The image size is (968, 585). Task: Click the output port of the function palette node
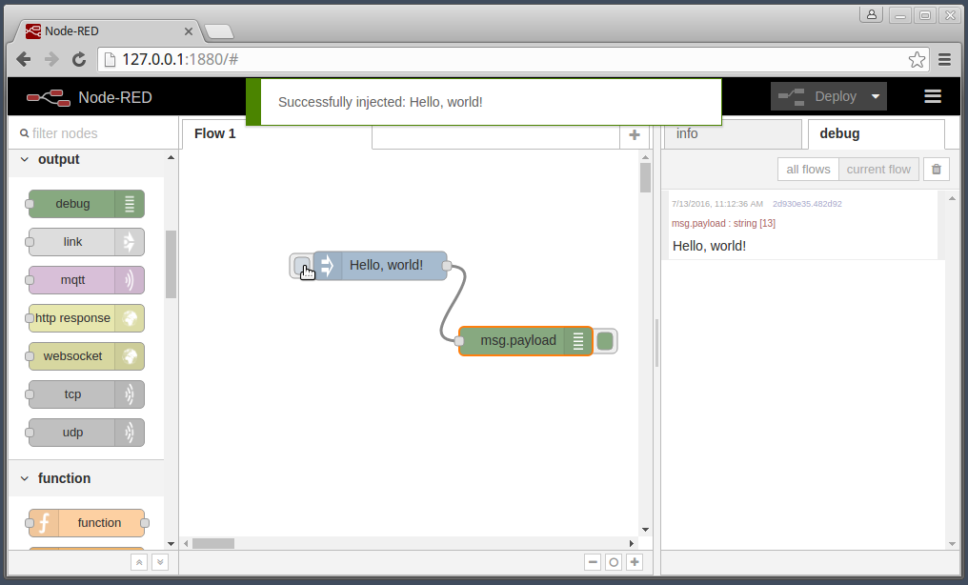click(145, 523)
